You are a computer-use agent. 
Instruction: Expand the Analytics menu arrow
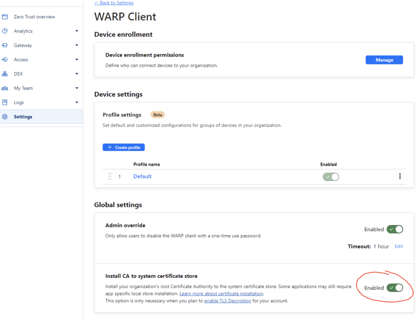[77, 31]
